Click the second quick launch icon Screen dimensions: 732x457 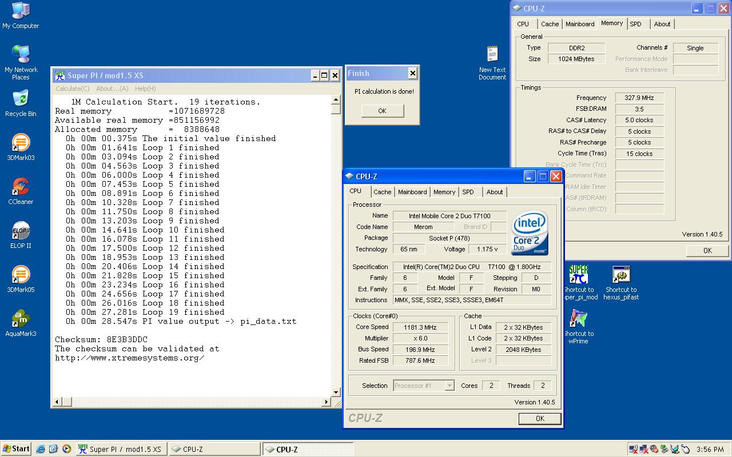pyautogui.click(x=54, y=449)
